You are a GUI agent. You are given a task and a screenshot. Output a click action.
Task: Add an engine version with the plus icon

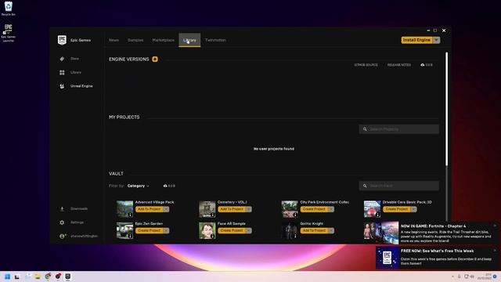(x=155, y=60)
